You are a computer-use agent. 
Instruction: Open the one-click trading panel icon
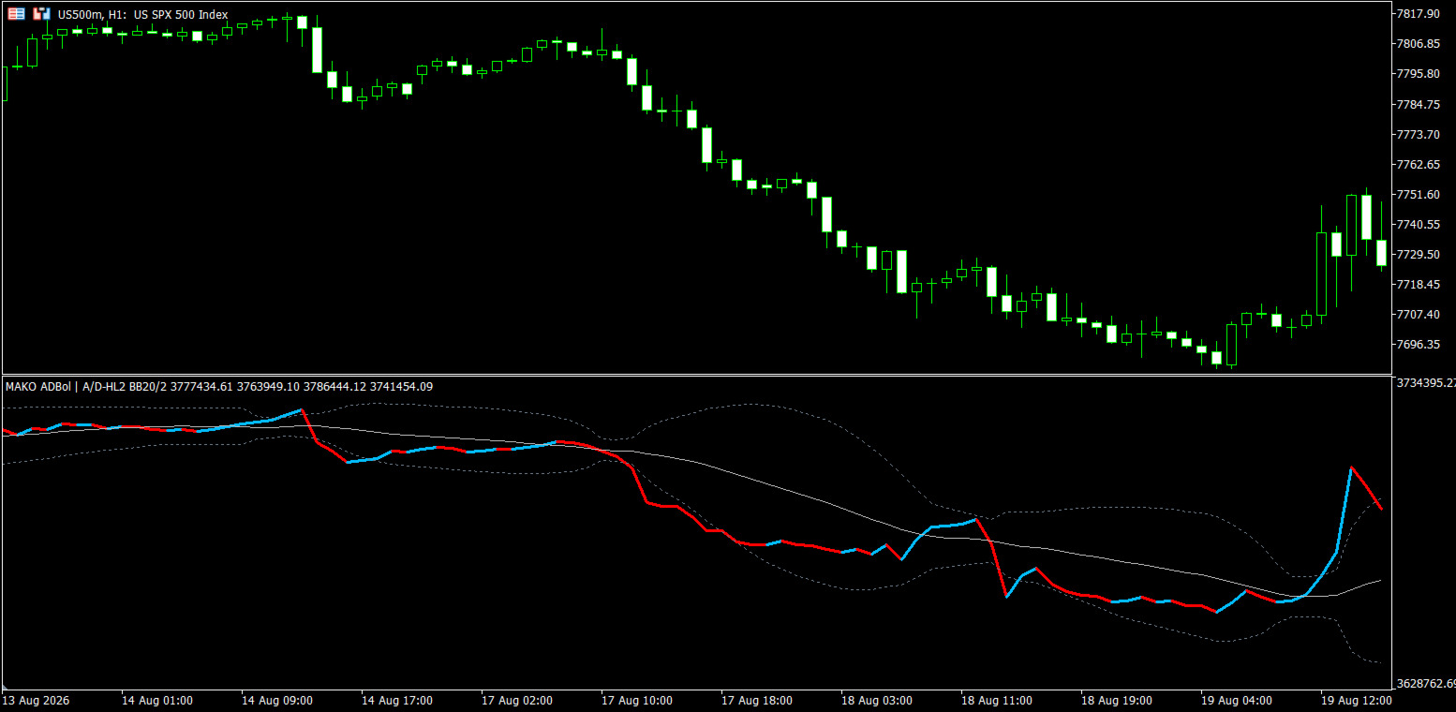17,14
